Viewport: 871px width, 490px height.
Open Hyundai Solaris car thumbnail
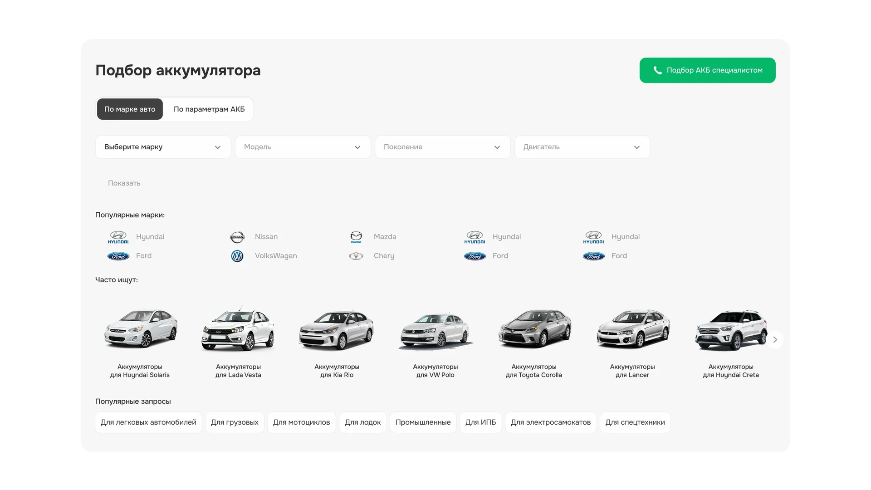point(141,329)
